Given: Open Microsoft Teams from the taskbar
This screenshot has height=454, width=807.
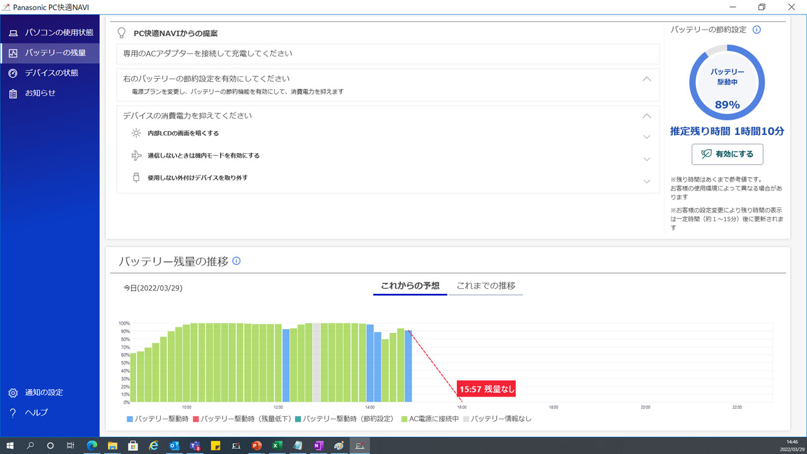Looking at the screenshot, I should point(195,446).
